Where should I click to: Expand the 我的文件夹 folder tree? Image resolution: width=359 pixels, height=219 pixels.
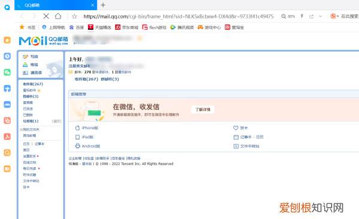click(21, 129)
